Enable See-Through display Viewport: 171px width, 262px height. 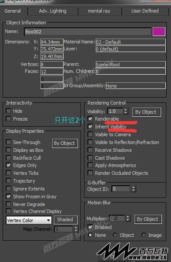[x=8, y=142]
